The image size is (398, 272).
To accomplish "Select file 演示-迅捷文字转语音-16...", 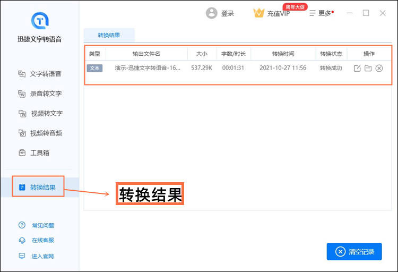I will [148, 68].
